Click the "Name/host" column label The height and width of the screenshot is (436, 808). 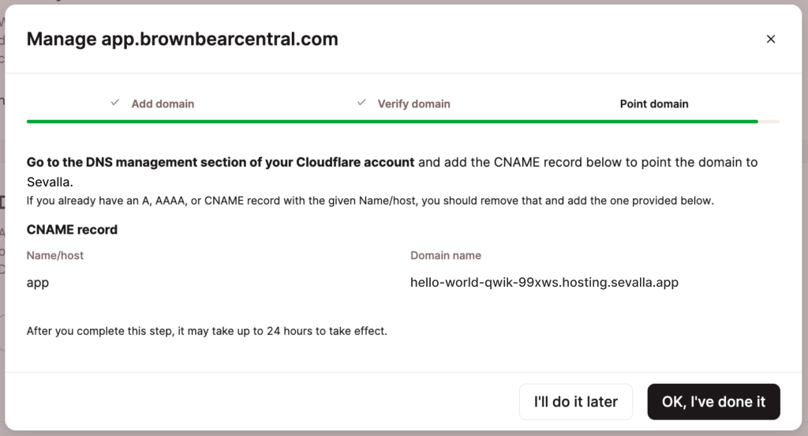(55, 255)
